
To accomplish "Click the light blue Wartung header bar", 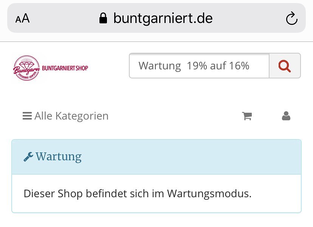I will click(x=189, y=157).
